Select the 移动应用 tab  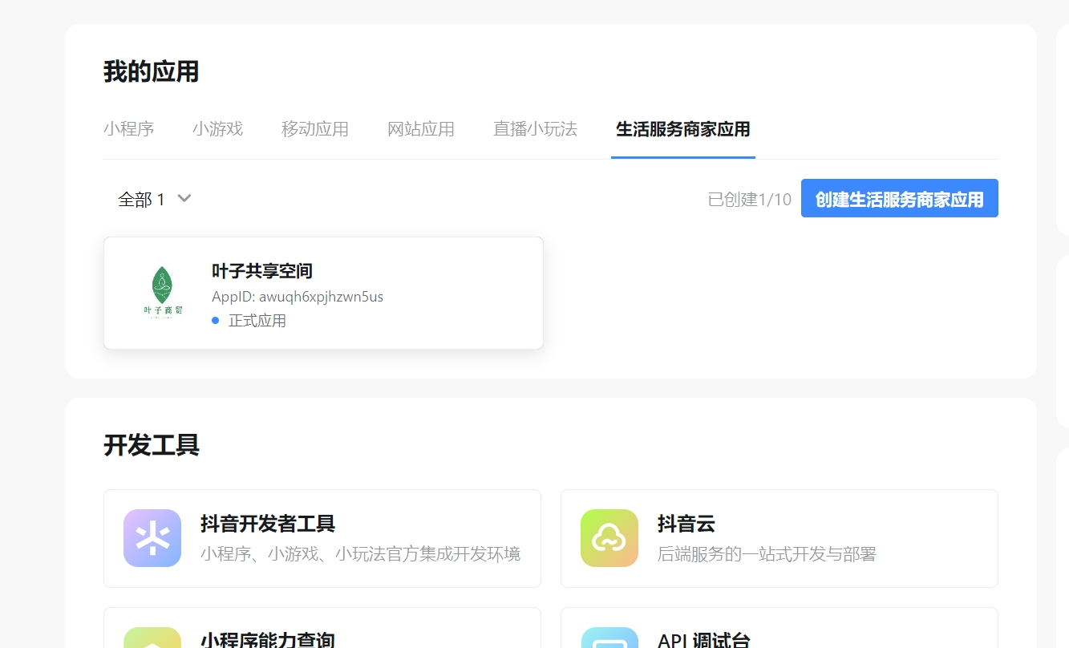tap(314, 129)
